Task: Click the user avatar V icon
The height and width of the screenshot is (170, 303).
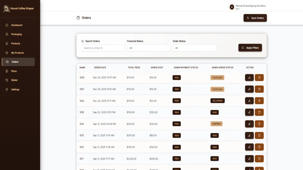Action: tap(232, 7)
